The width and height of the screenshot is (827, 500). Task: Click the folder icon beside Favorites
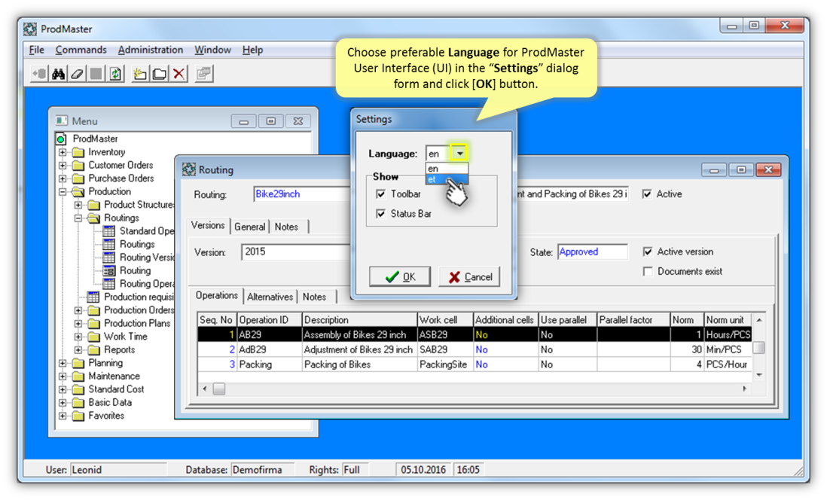78,416
